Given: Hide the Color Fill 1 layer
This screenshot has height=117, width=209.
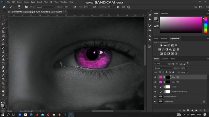Looking at the screenshot, I should [x=155, y=82].
